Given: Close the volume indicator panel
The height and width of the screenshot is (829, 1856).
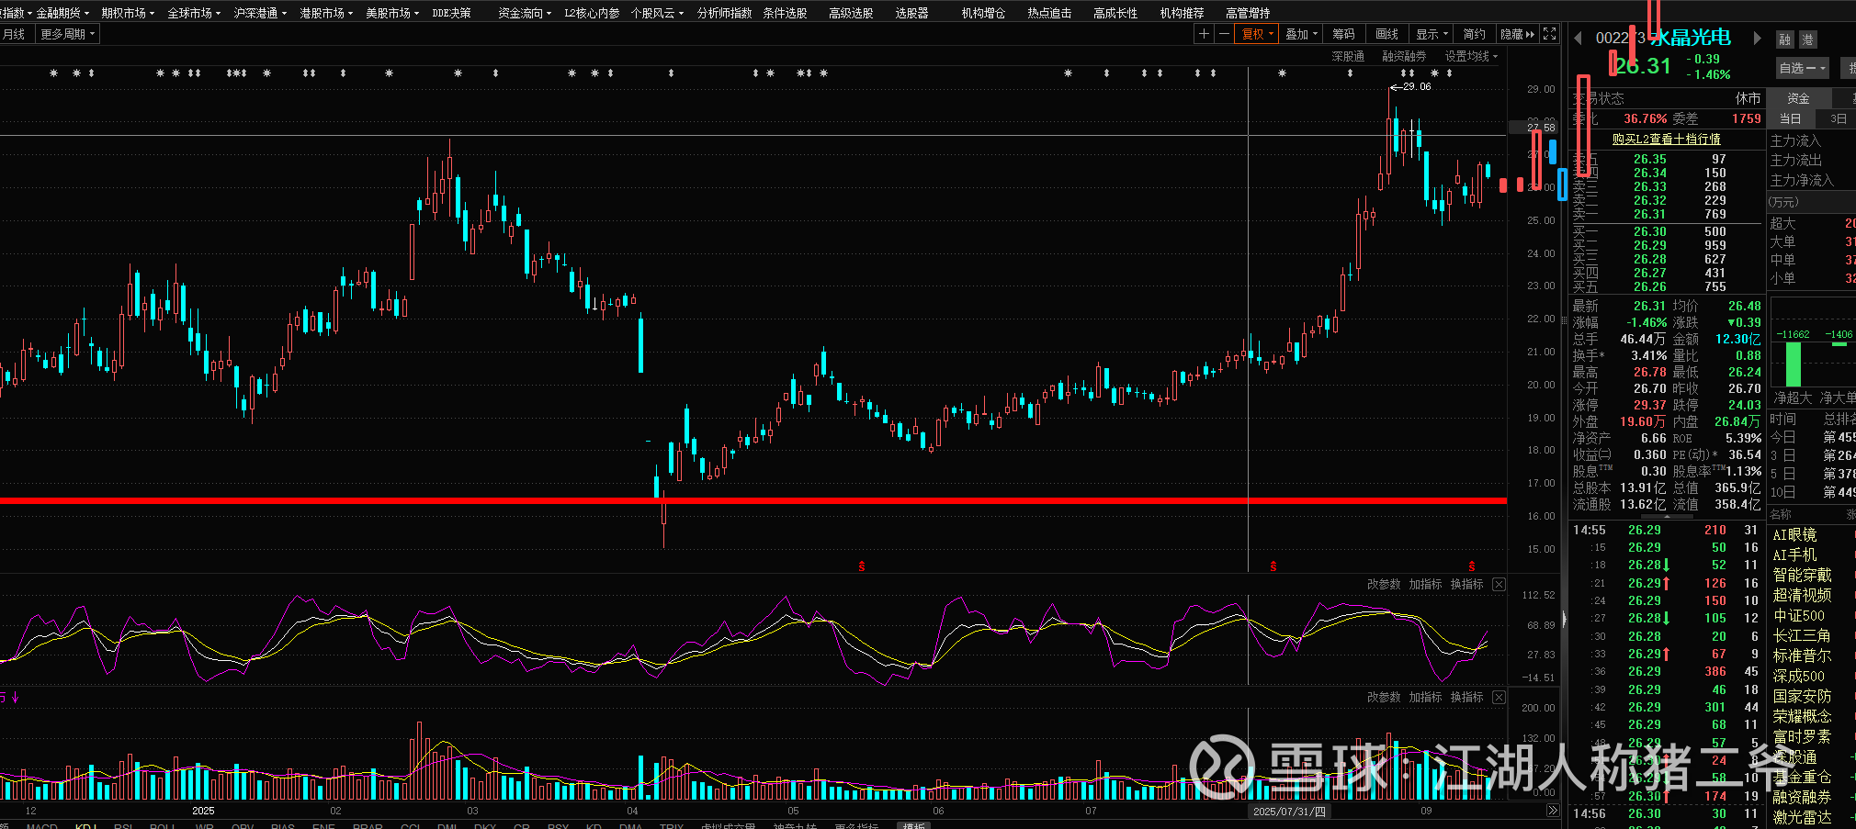Looking at the screenshot, I should point(1499,697).
